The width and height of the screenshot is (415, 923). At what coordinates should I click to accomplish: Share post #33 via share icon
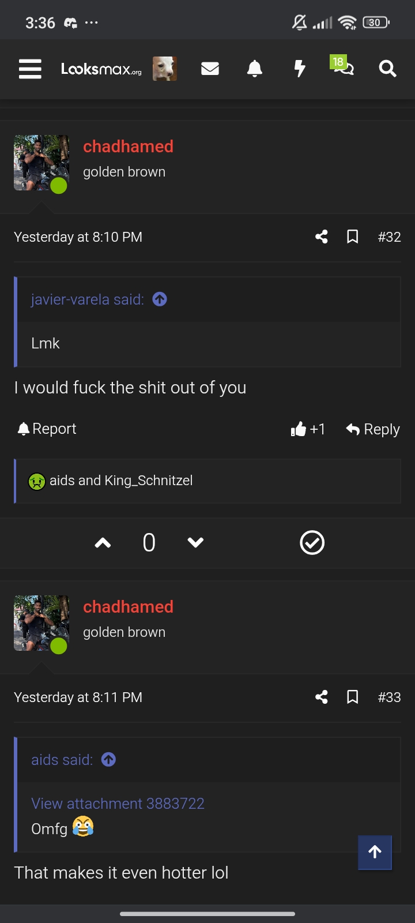322,697
